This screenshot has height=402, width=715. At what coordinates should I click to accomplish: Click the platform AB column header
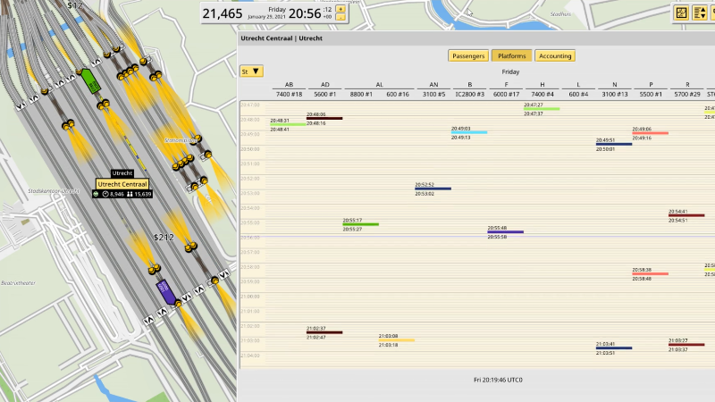click(289, 84)
